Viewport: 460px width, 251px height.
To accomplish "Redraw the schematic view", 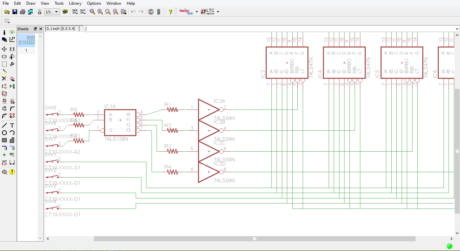I will [x=116, y=12].
